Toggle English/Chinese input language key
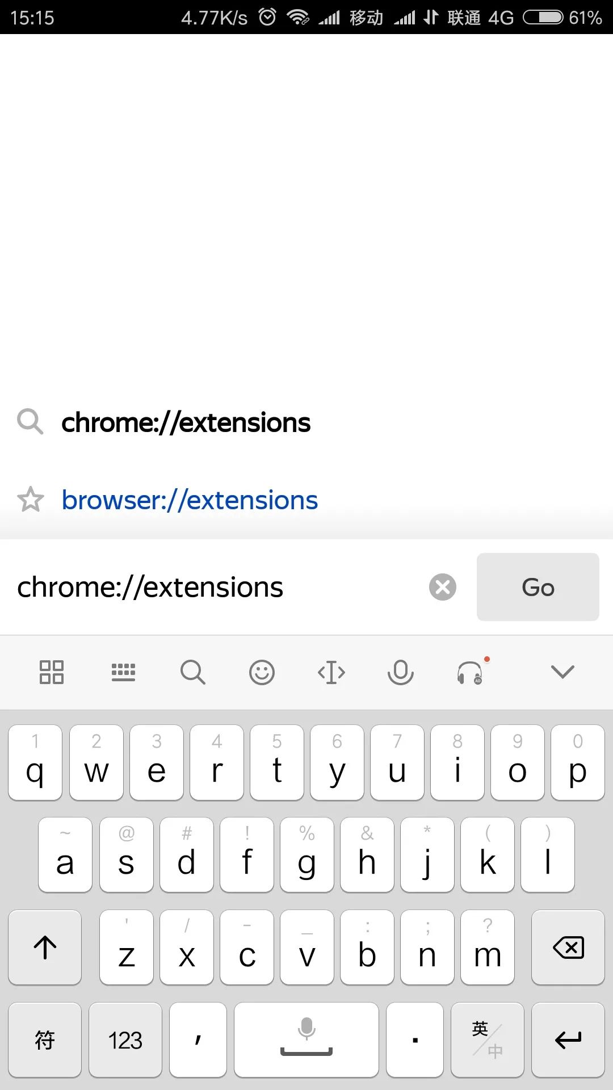 click(487, 1039)
